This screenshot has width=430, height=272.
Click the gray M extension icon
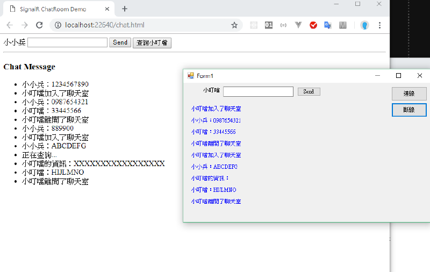tap(343, 25)
